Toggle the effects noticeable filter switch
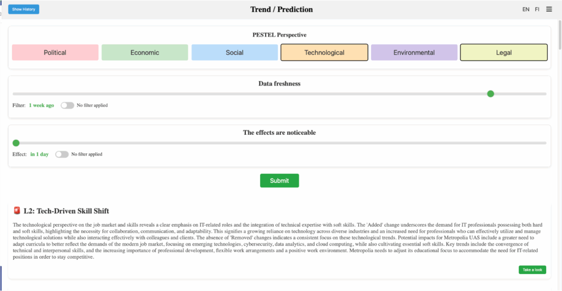The image size is (562, 291). (x=62, y=155)
